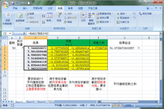Go to last sheet navigation arrow
164x109 pixels.
point(12,102)
